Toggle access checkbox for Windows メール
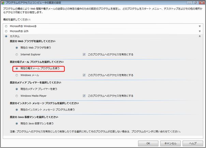The height and width of the screenshot is (148, 206). point(84,75)
